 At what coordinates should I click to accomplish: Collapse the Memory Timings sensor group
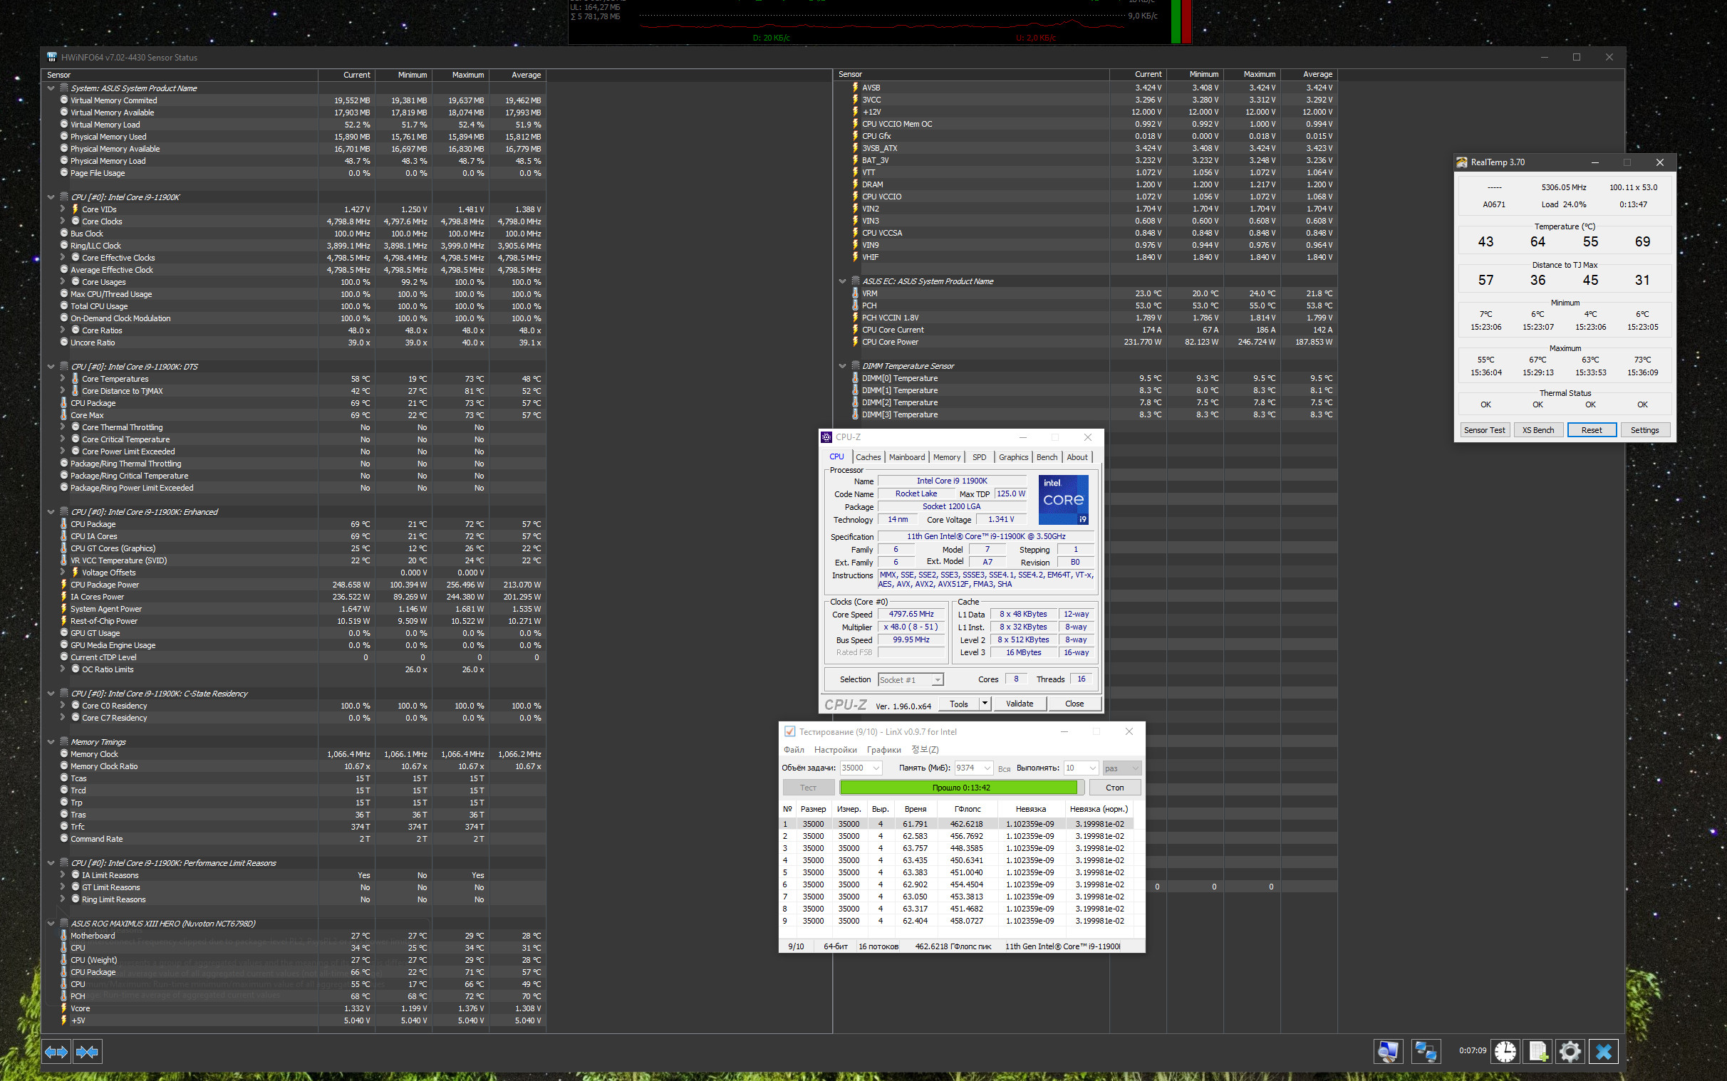pyautogui.click(x=51, y=742)
